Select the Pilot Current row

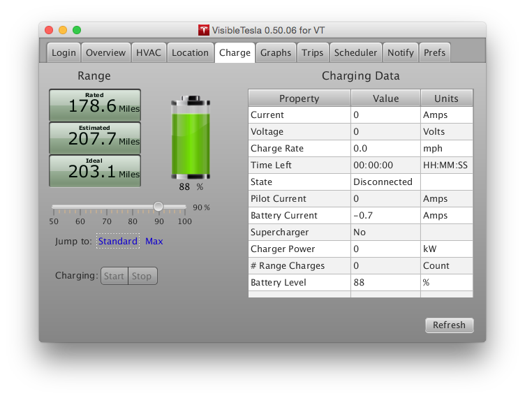coord(361,198)
